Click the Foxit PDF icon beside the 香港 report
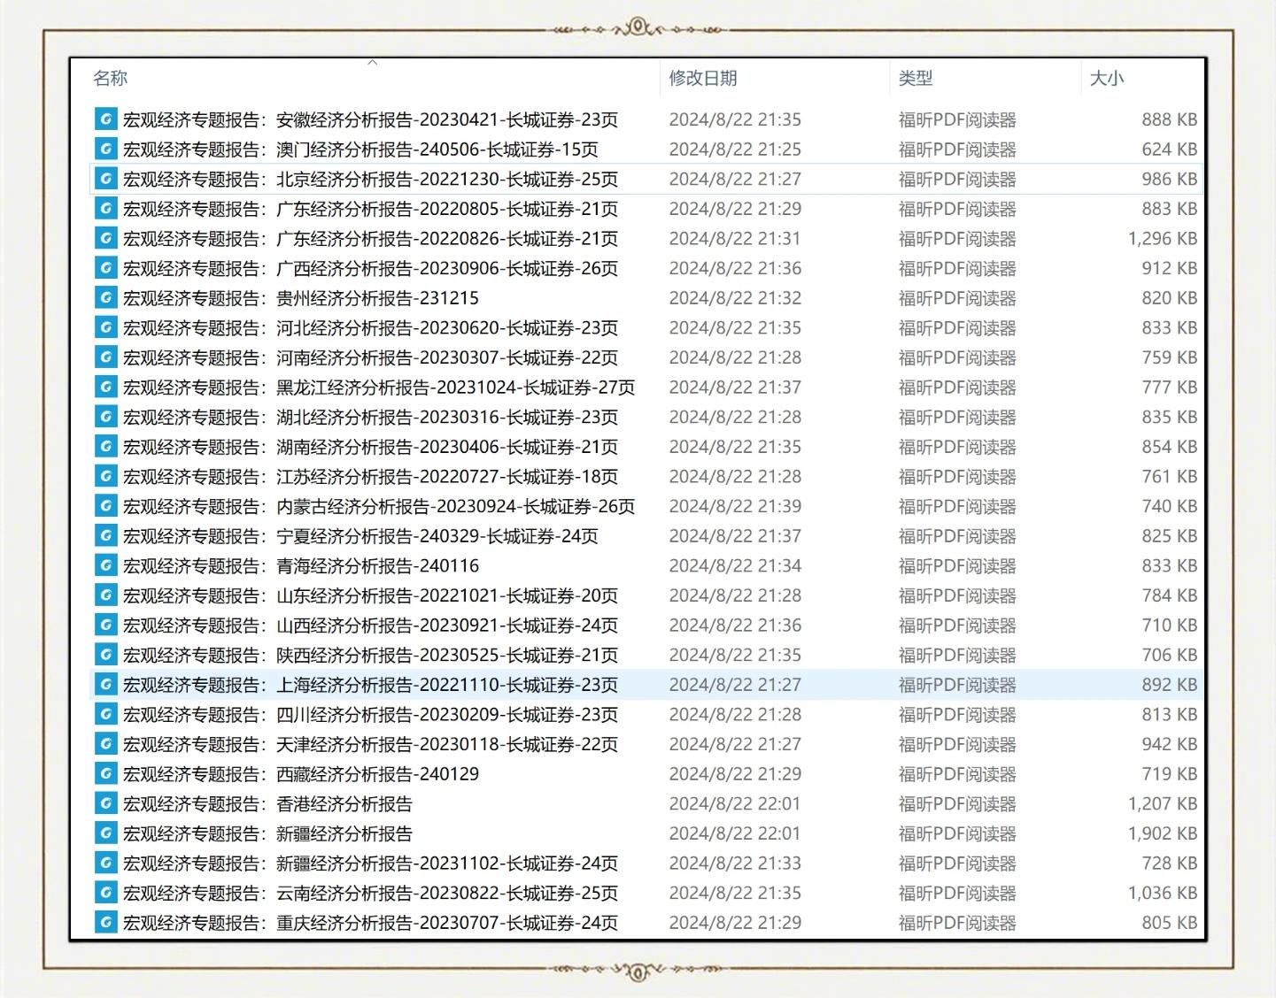1276x998 pixels. [105, 803]
